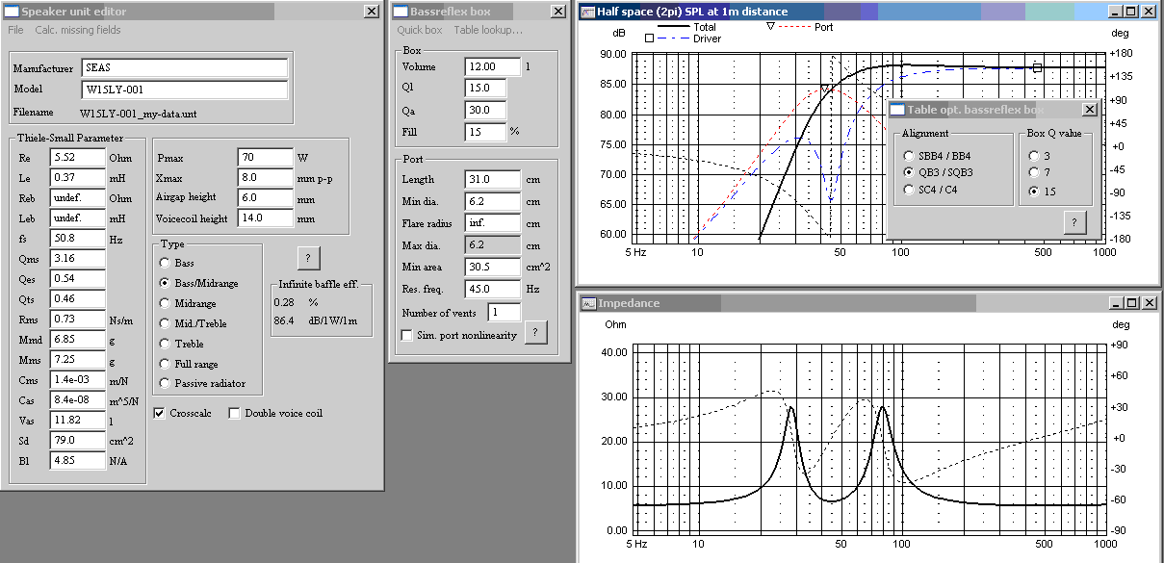Click the Airgap height field

[265, 197]
